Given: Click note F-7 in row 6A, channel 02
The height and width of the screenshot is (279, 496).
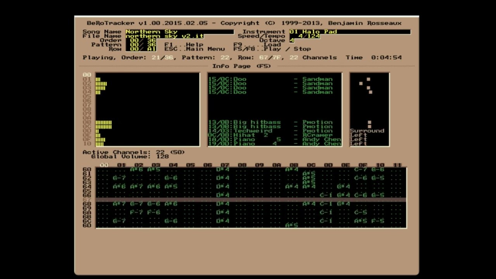Looking at the screenshot, I should [x=136, y=212].
